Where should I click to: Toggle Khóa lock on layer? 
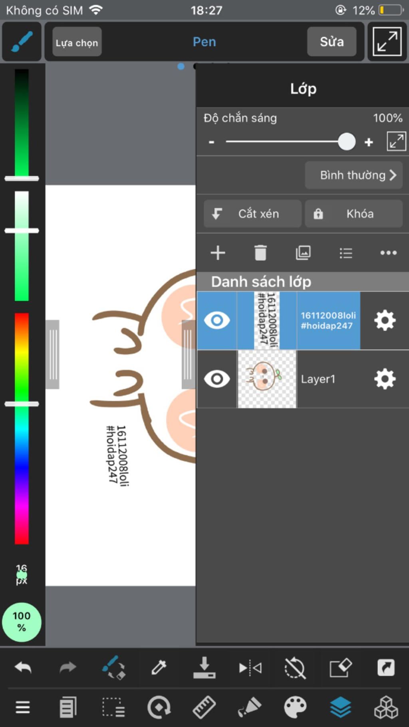(354, 214)
